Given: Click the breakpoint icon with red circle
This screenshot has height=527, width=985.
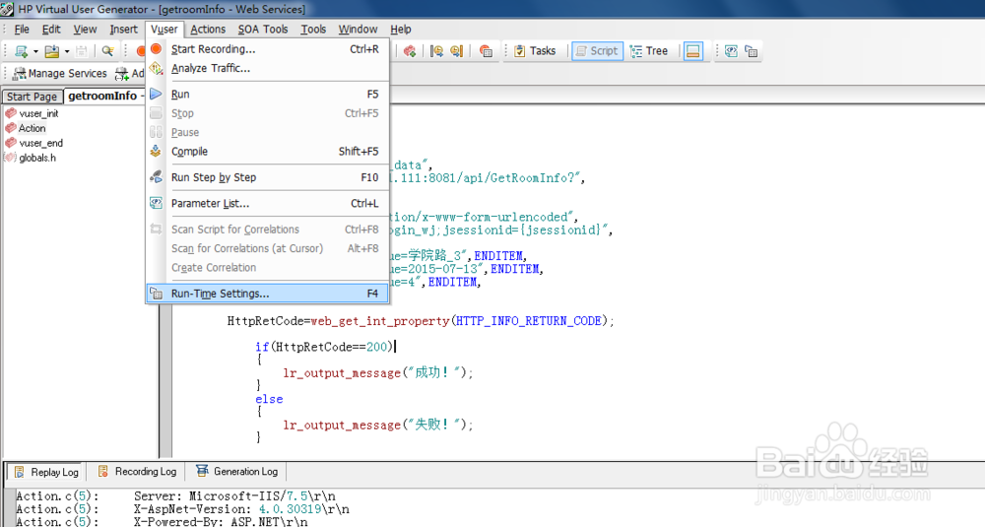Looking at the screenshot, I should (x=486, y=51).
